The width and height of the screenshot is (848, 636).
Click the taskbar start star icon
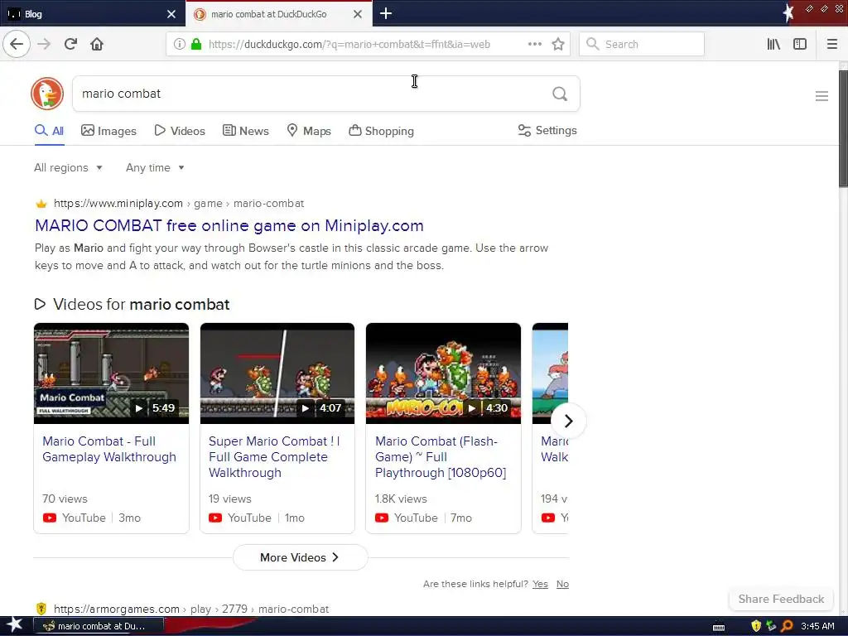point(13,625)
